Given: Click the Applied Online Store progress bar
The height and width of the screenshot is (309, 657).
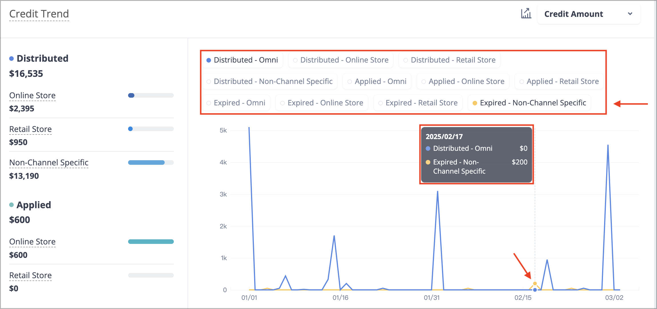Looking at the screenshot, I should click(151, 242).
